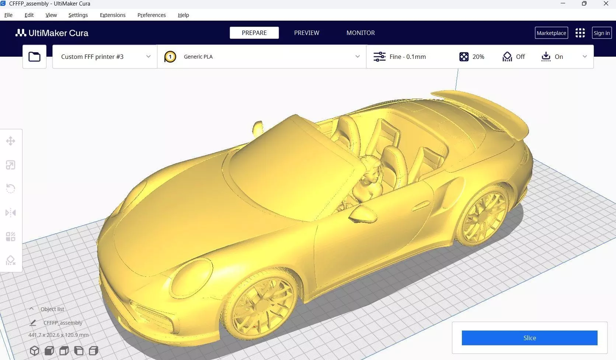Open the Preferences menu
The width and height of the screenshot is (616, 360).
tap(152, 15)
